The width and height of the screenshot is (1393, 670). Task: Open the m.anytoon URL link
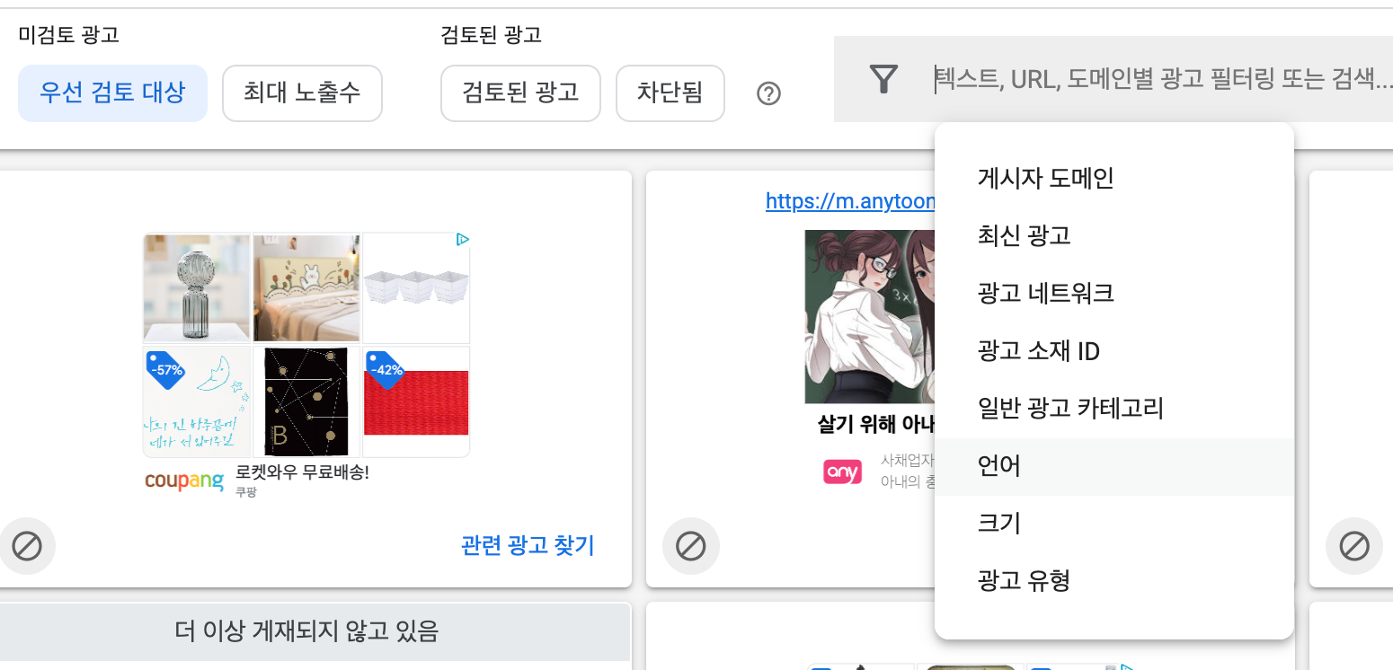[850, 201]
